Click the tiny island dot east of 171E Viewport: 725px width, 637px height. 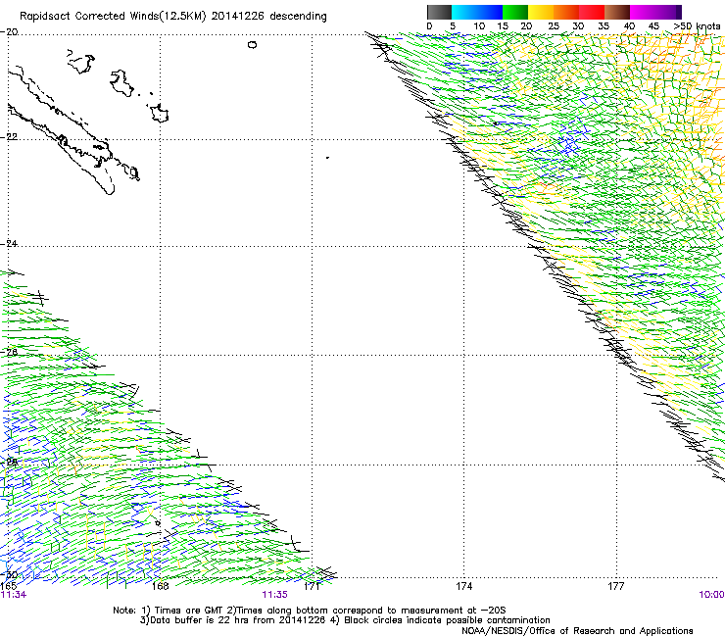pyautogui.click(x=327, y=158)
